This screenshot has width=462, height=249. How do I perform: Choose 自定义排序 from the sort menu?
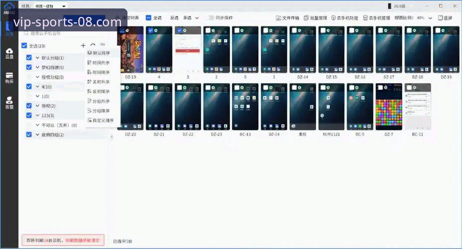point(102,120)
